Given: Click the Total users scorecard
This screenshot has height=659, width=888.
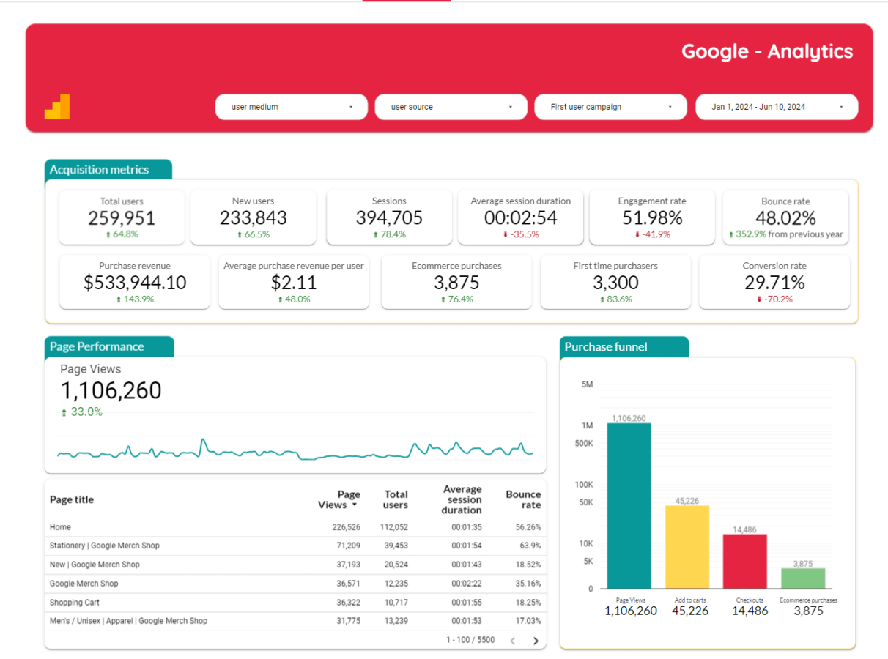Looking at the screenshot, I should tap(122, 217).
